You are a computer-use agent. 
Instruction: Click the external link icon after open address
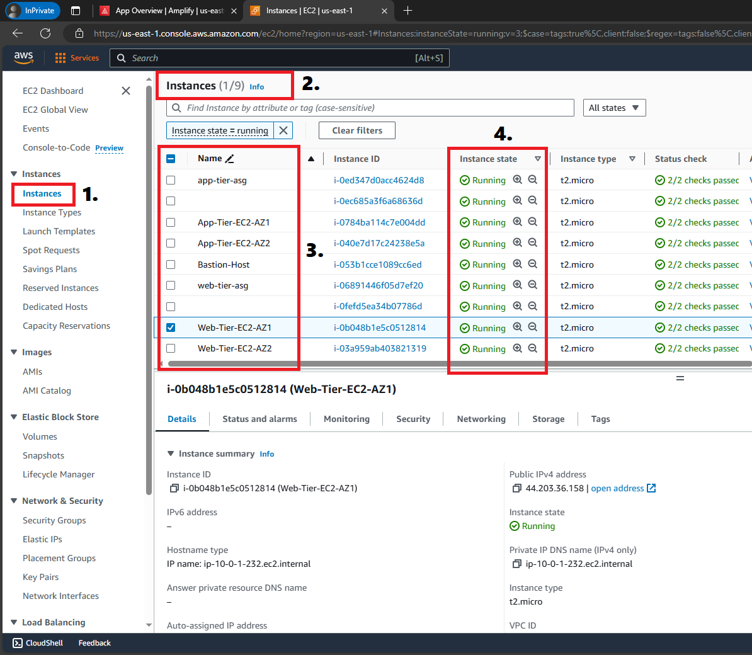point(651,488)
